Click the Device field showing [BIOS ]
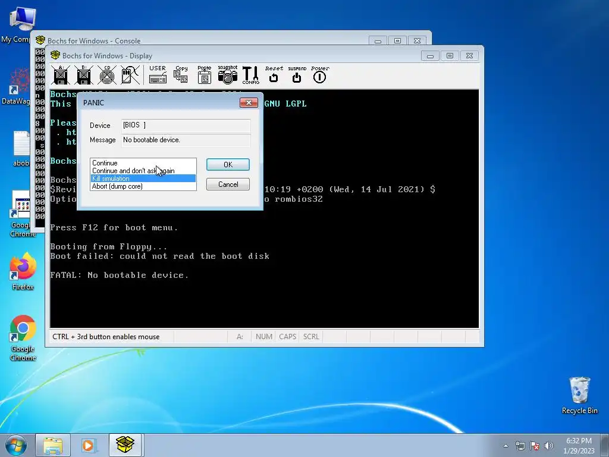 [x=186, y=125]
